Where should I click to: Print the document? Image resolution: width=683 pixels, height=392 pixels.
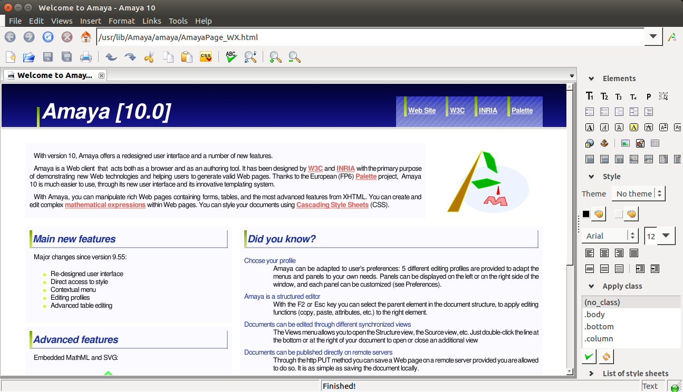coord(85,57)
